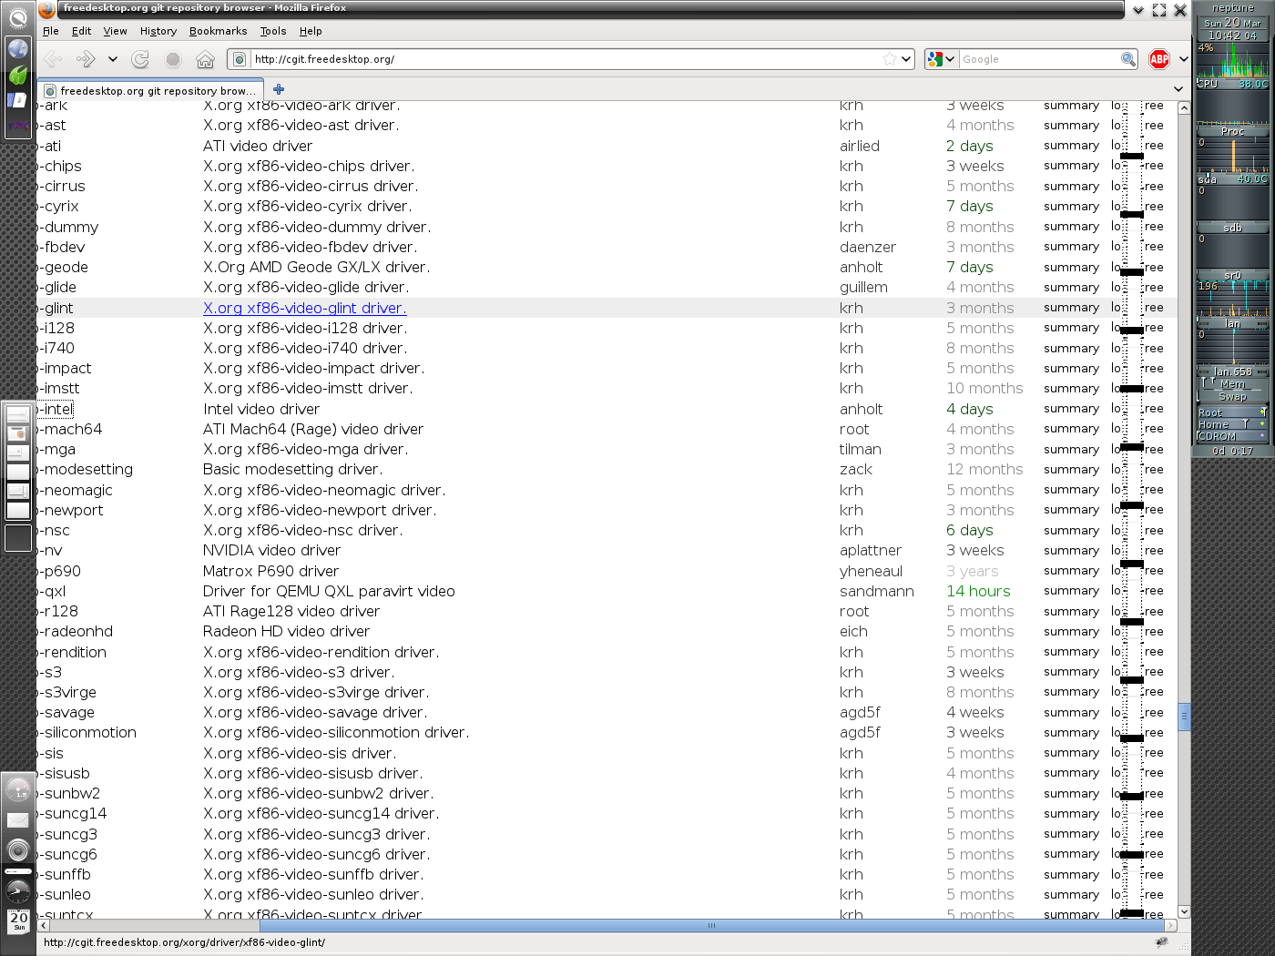Click the date and time display in gkrellm
The height and width of the screenshot is (956, 1275).
pyautogui.click(x=1232, y=29)
